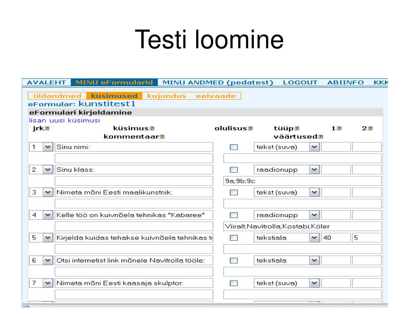The height and width of the screenshot is (314, 419).
Task: Click Sinu nimi question field
Action: tap(134, 147)
